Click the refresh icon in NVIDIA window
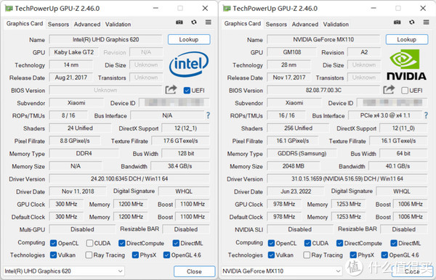This screenshot has height=280, width=436. [x=412, y=22]
